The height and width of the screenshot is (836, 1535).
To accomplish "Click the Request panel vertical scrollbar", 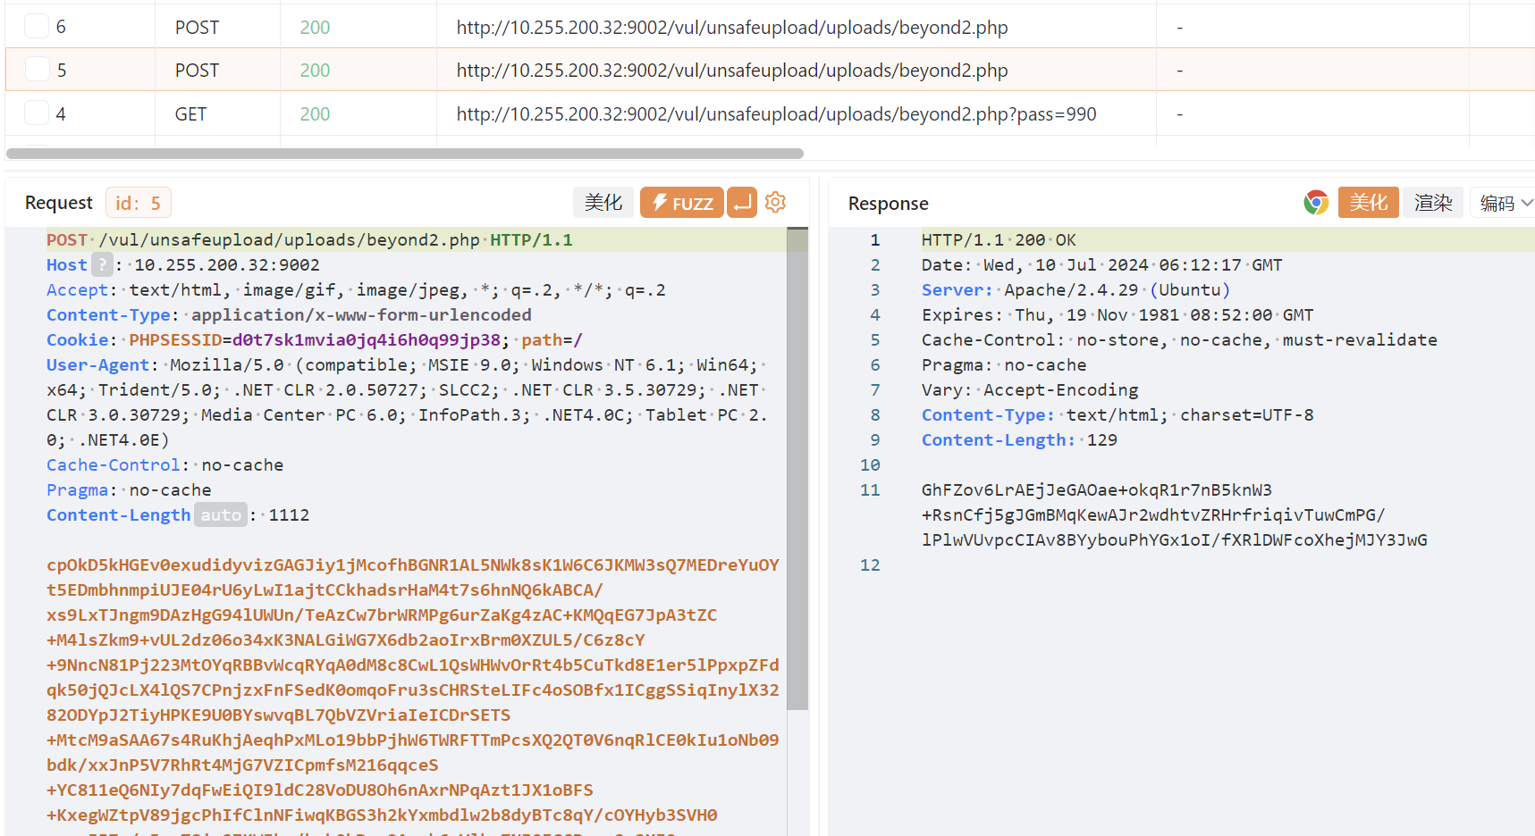I will pos(797,469).
